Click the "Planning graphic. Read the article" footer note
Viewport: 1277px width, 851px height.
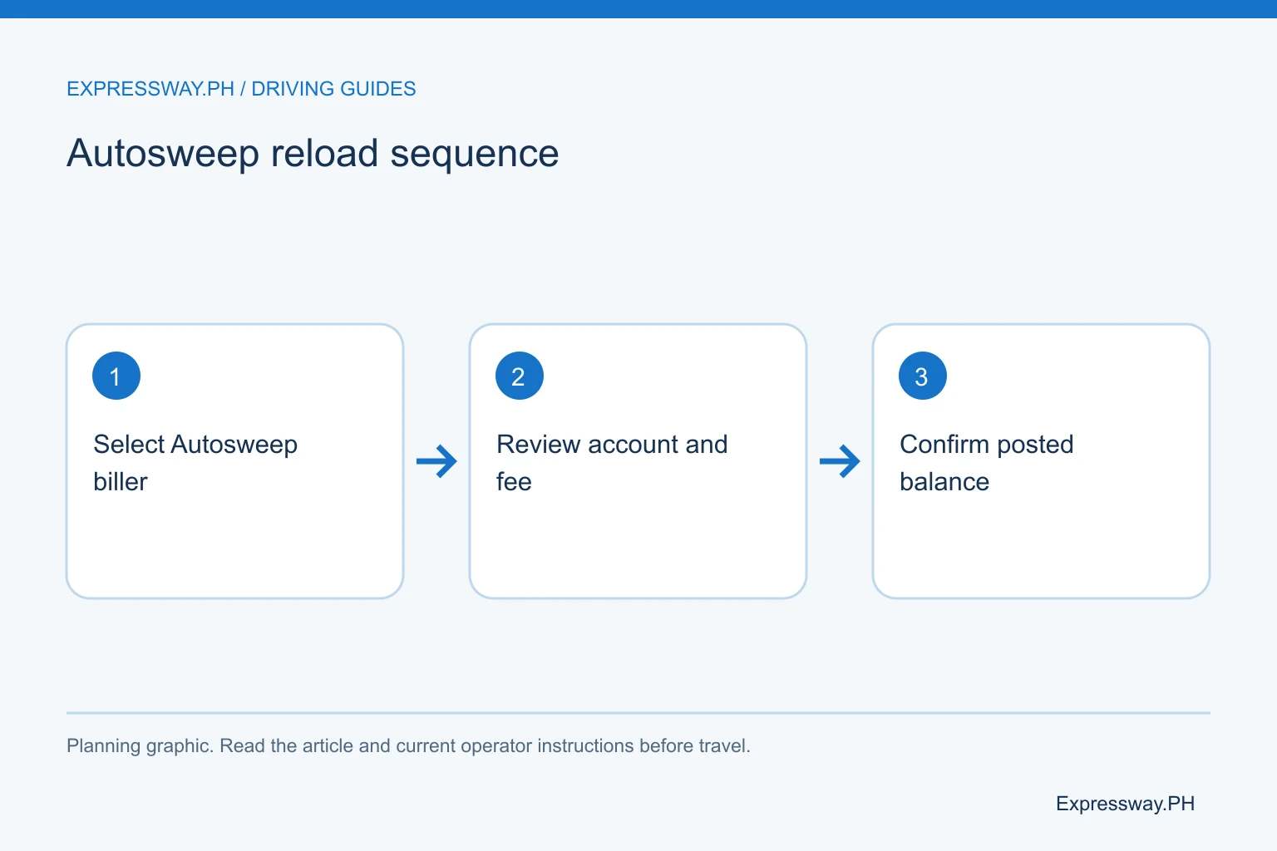click(408, 746)
